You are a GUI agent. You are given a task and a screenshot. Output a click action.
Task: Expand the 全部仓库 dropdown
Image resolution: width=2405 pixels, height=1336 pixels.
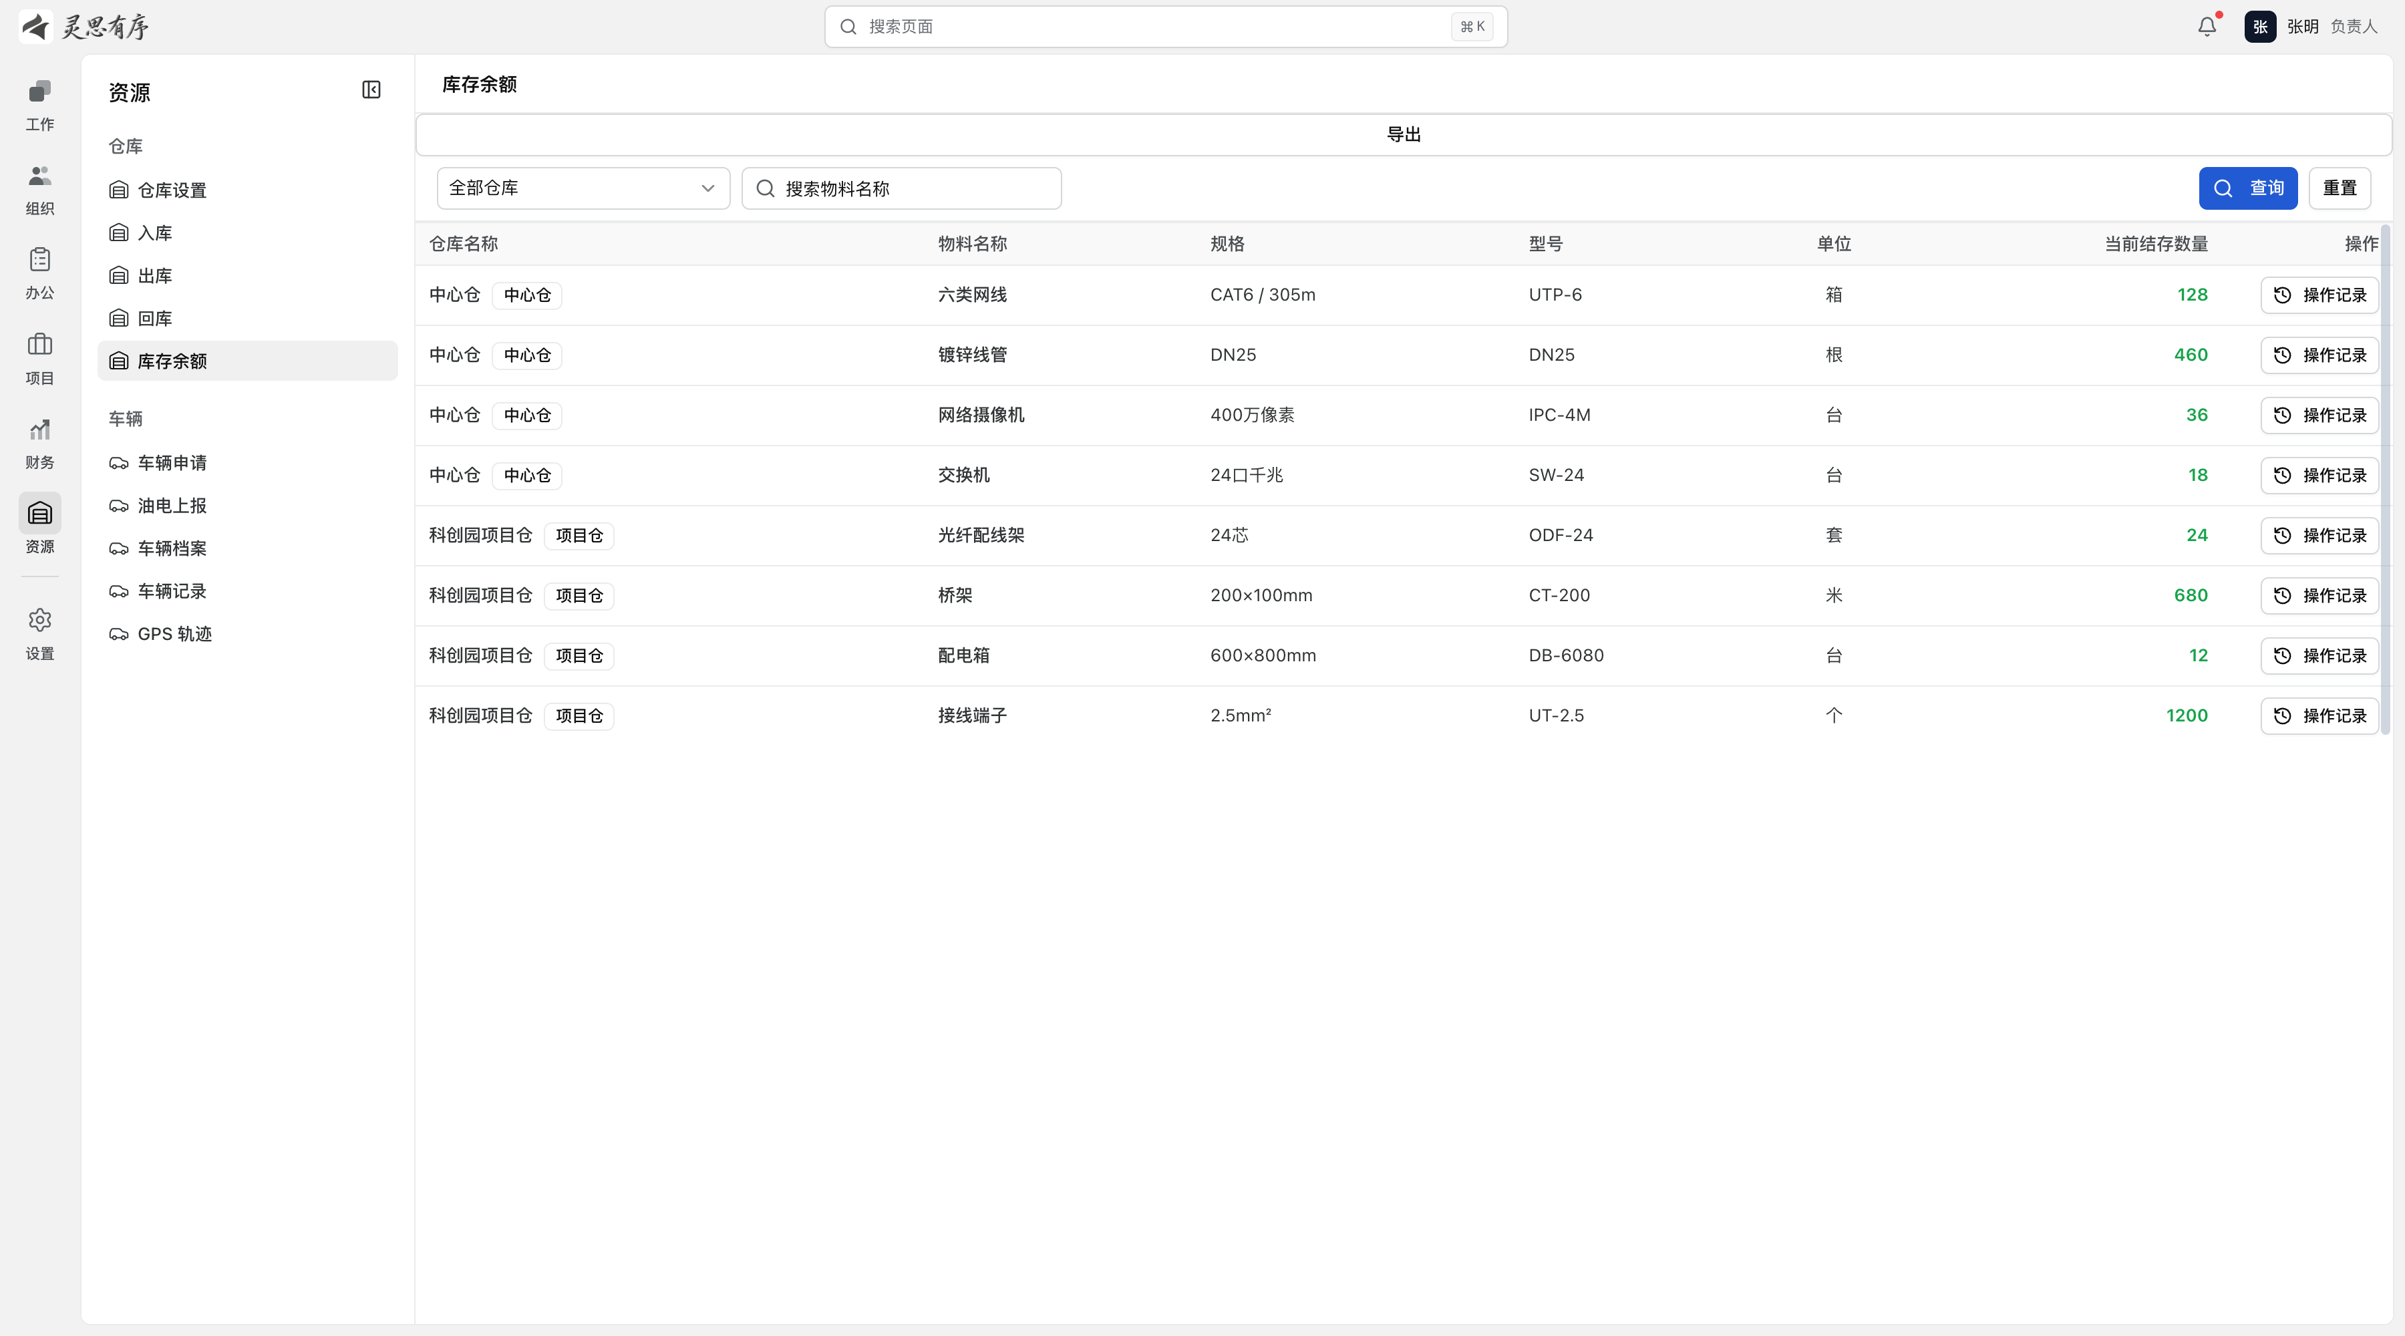583,188
